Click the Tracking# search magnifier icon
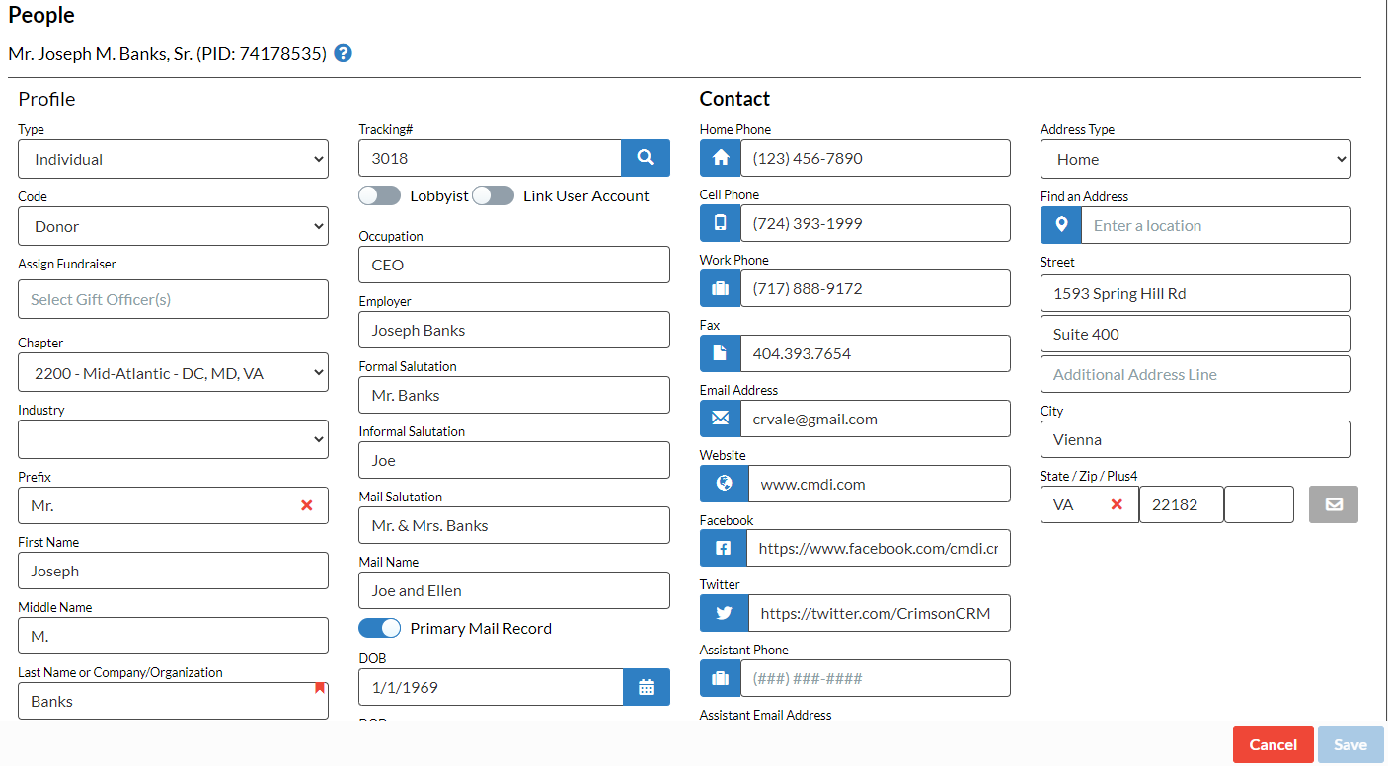 (647, 158)
